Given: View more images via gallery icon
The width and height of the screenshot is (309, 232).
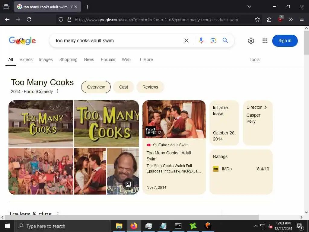Looking at the screenshot, I should 128,184.
